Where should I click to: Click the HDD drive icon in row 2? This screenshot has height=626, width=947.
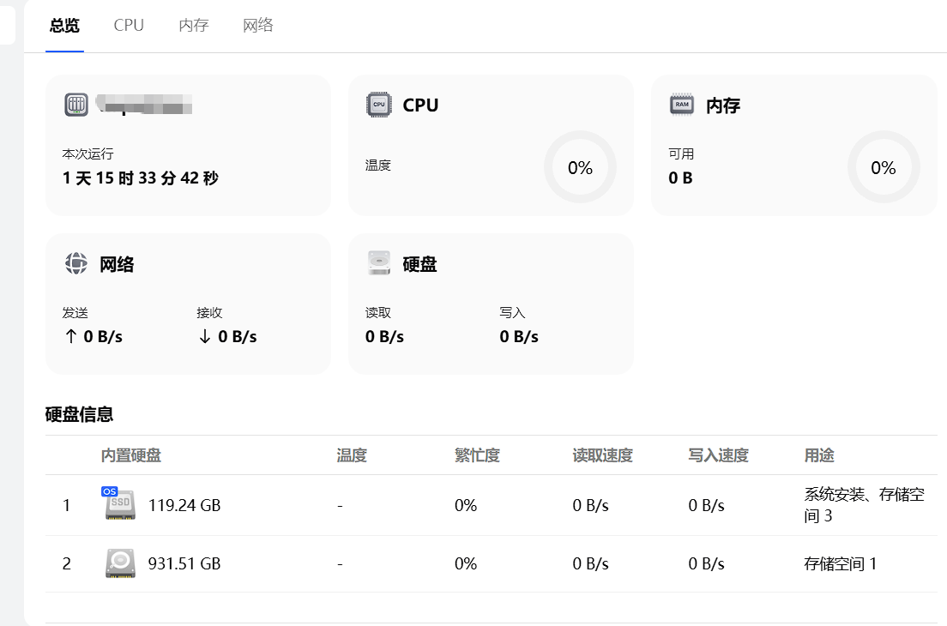coord(120,563)
